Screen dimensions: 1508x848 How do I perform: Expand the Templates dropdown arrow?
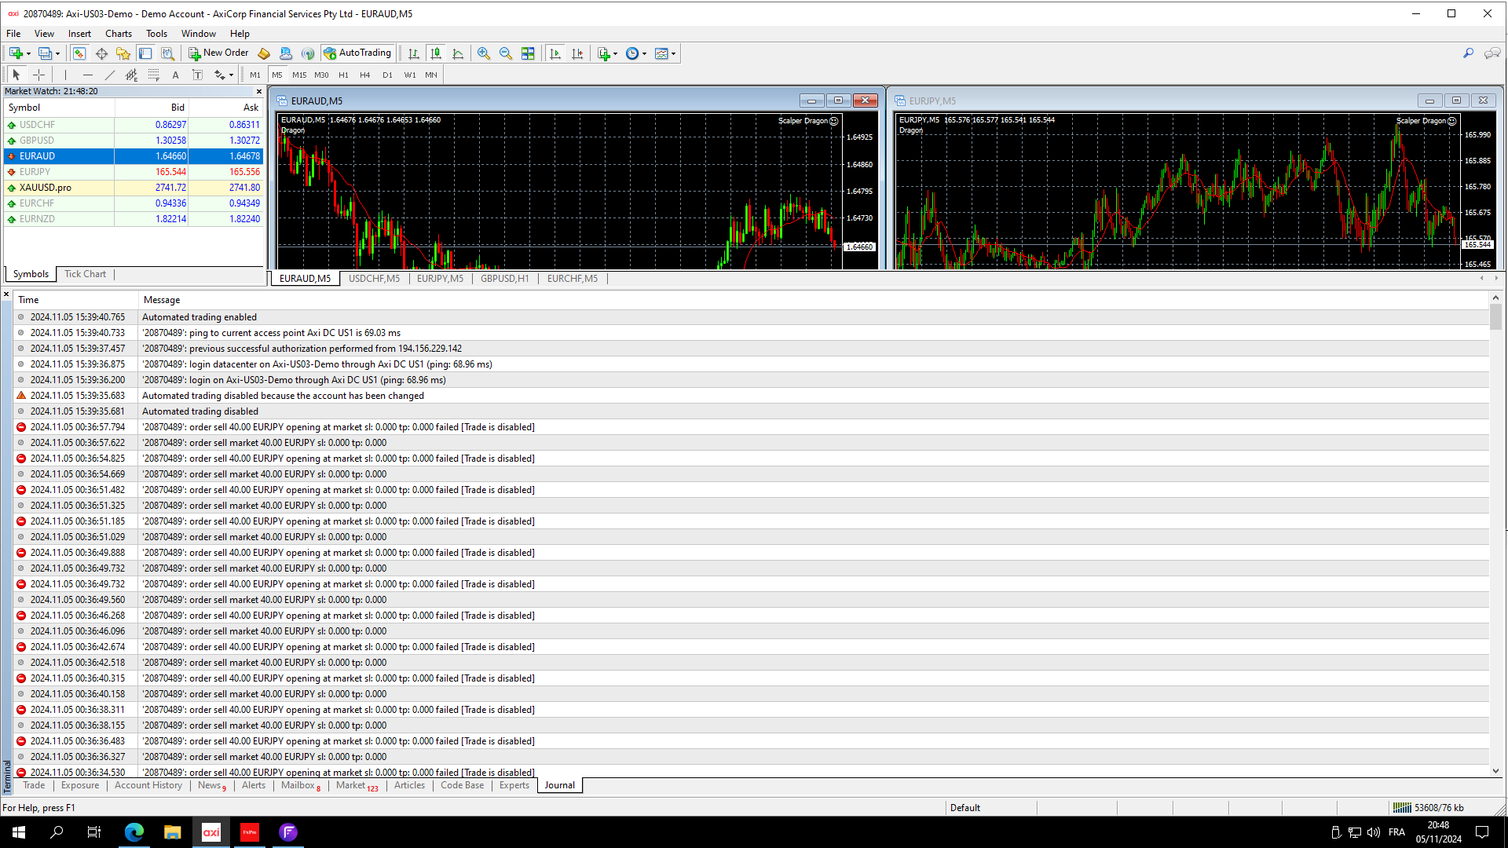click(673, 53)
